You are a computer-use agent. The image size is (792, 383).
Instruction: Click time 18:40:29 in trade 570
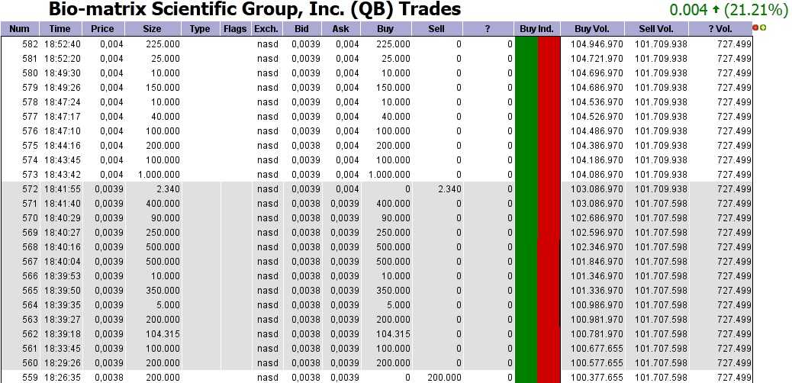62,218
